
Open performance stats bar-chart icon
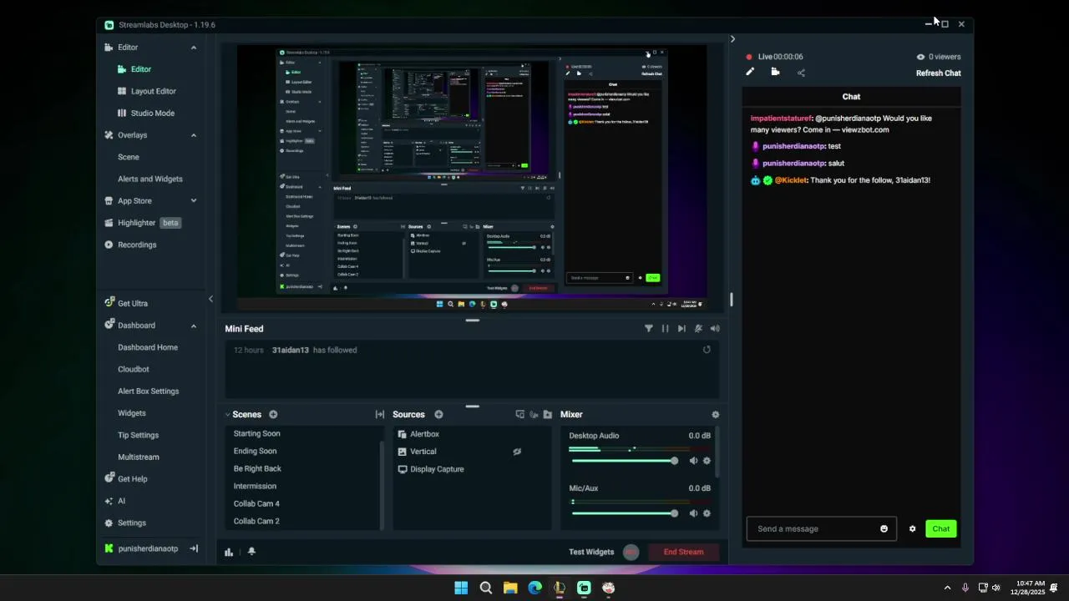pos(229,552)
